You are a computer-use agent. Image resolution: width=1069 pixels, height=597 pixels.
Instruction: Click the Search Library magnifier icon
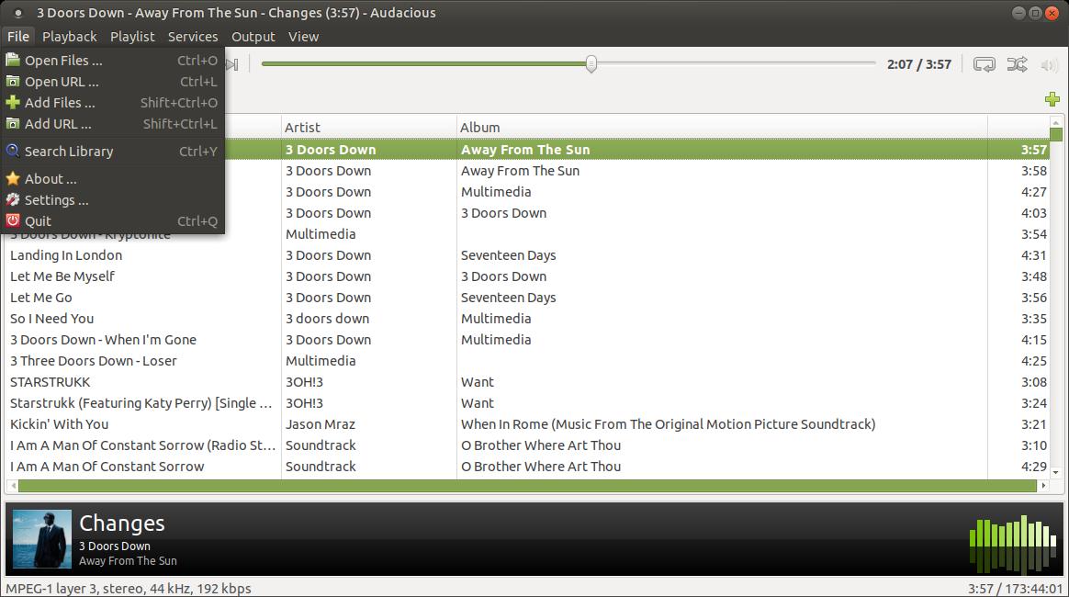pyautogui.click(x=12, y=151)
